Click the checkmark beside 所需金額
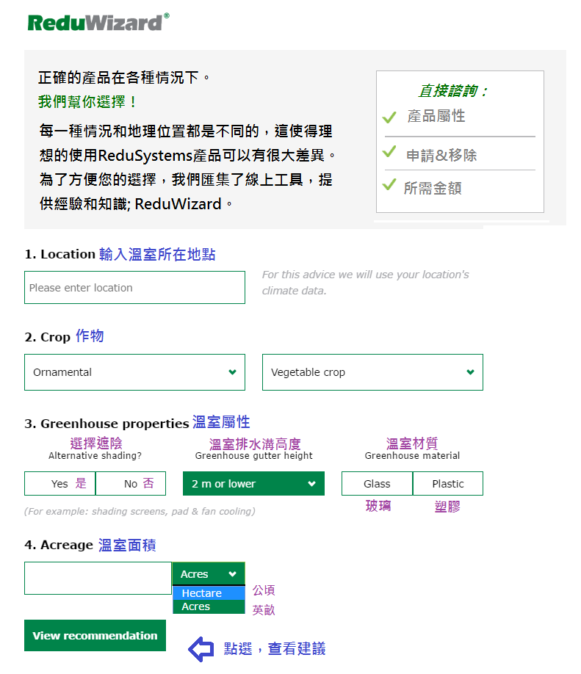The image size is (581, 674). pyautogui.click(x=389, y=184)
